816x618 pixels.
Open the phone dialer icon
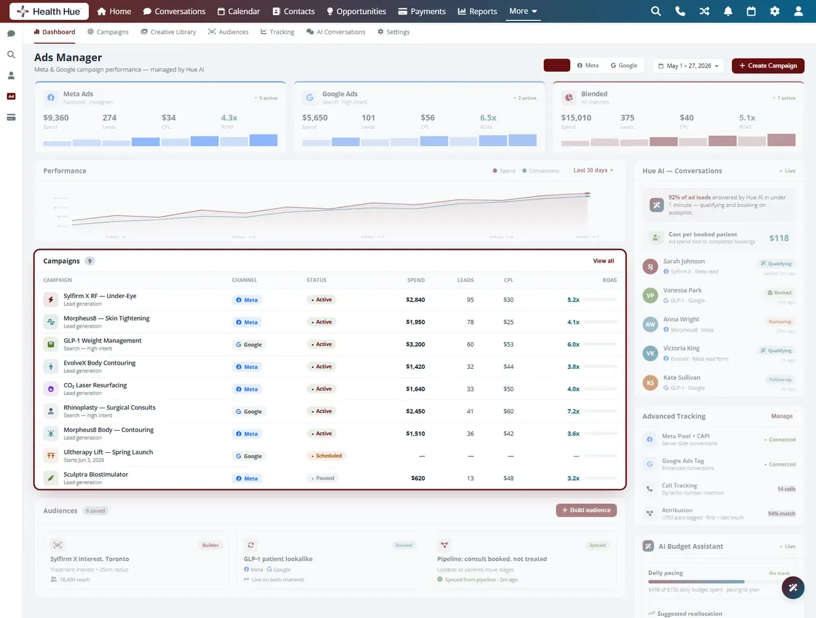[x=680, y=11]
